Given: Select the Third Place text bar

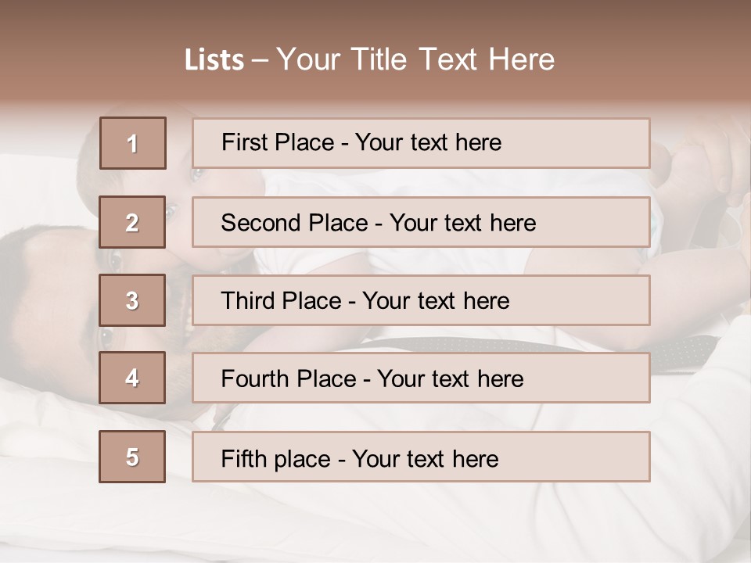Looking at the screenshot, I should (421, 300).
